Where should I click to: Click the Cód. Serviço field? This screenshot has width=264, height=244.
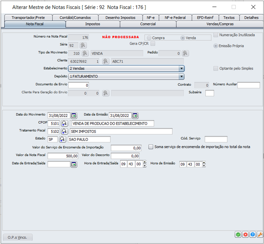pos(216,139)
